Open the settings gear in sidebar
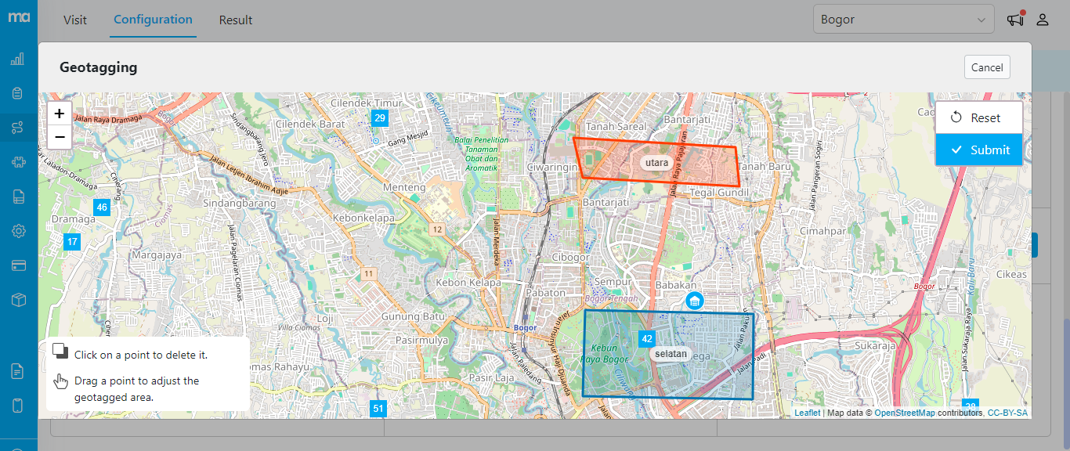The image size is (1070, 451). 18,231
